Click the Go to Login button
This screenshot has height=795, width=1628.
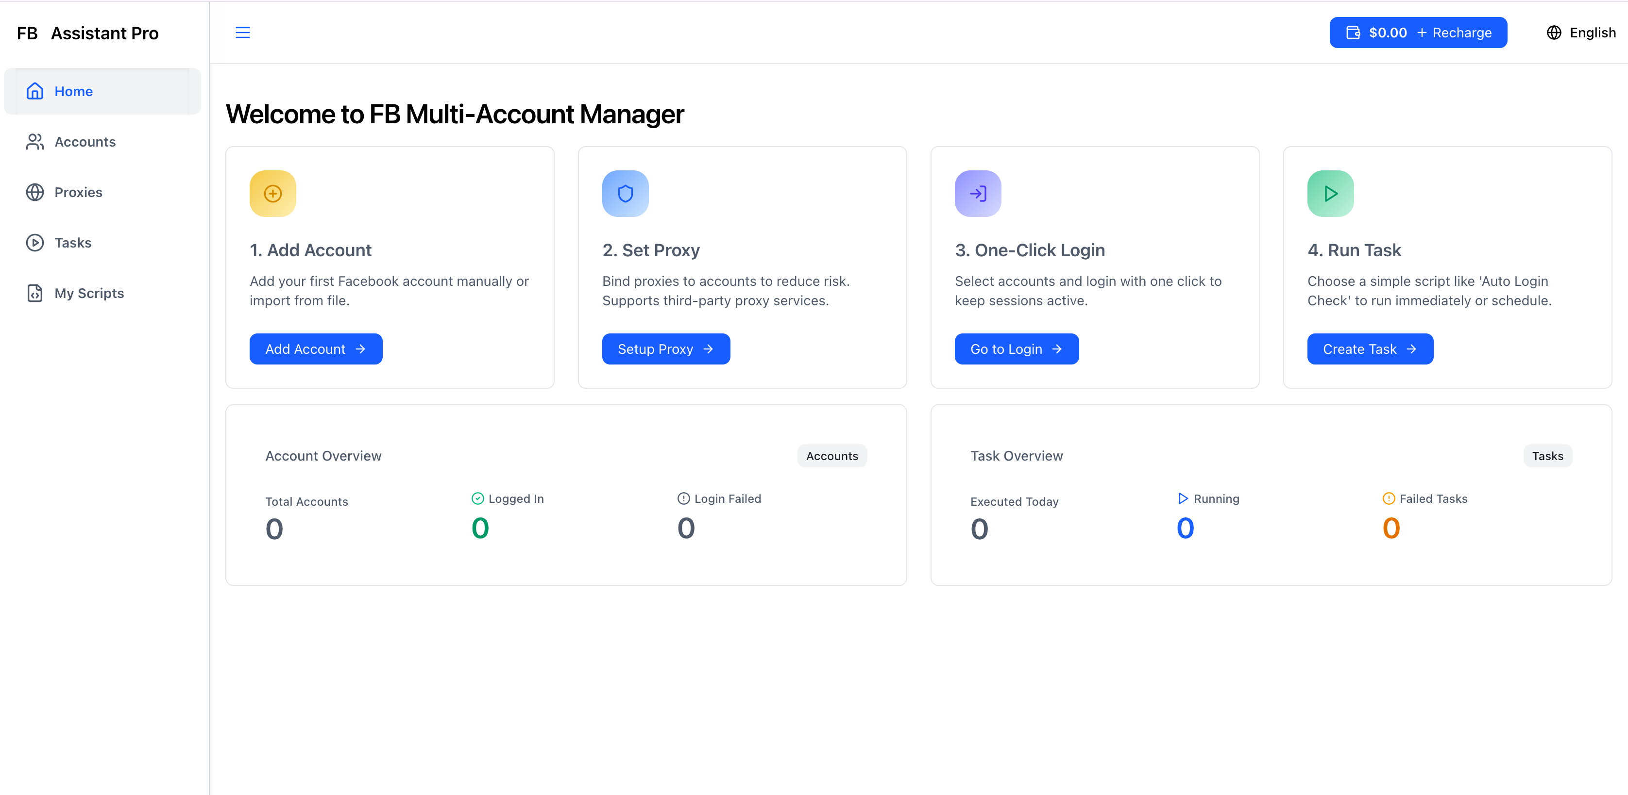[x=1016, y=349]
